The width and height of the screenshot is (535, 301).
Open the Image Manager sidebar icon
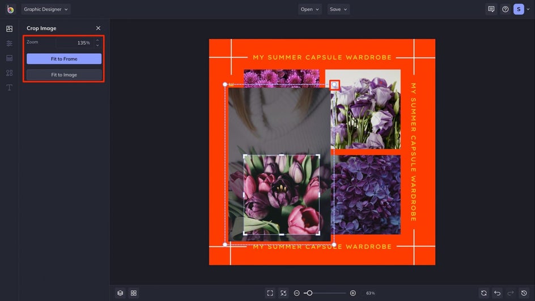9,29
